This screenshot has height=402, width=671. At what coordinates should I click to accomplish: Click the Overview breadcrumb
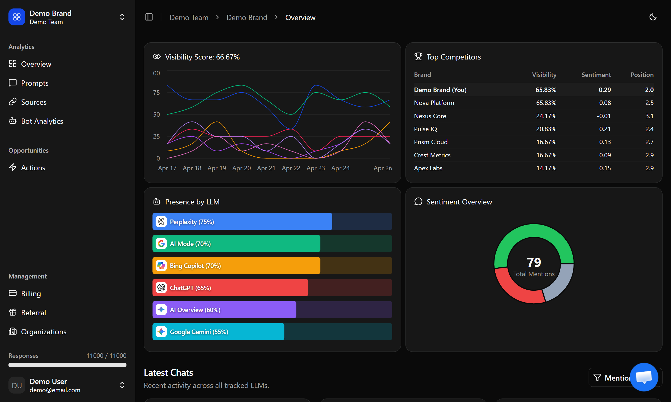point(300,18)
